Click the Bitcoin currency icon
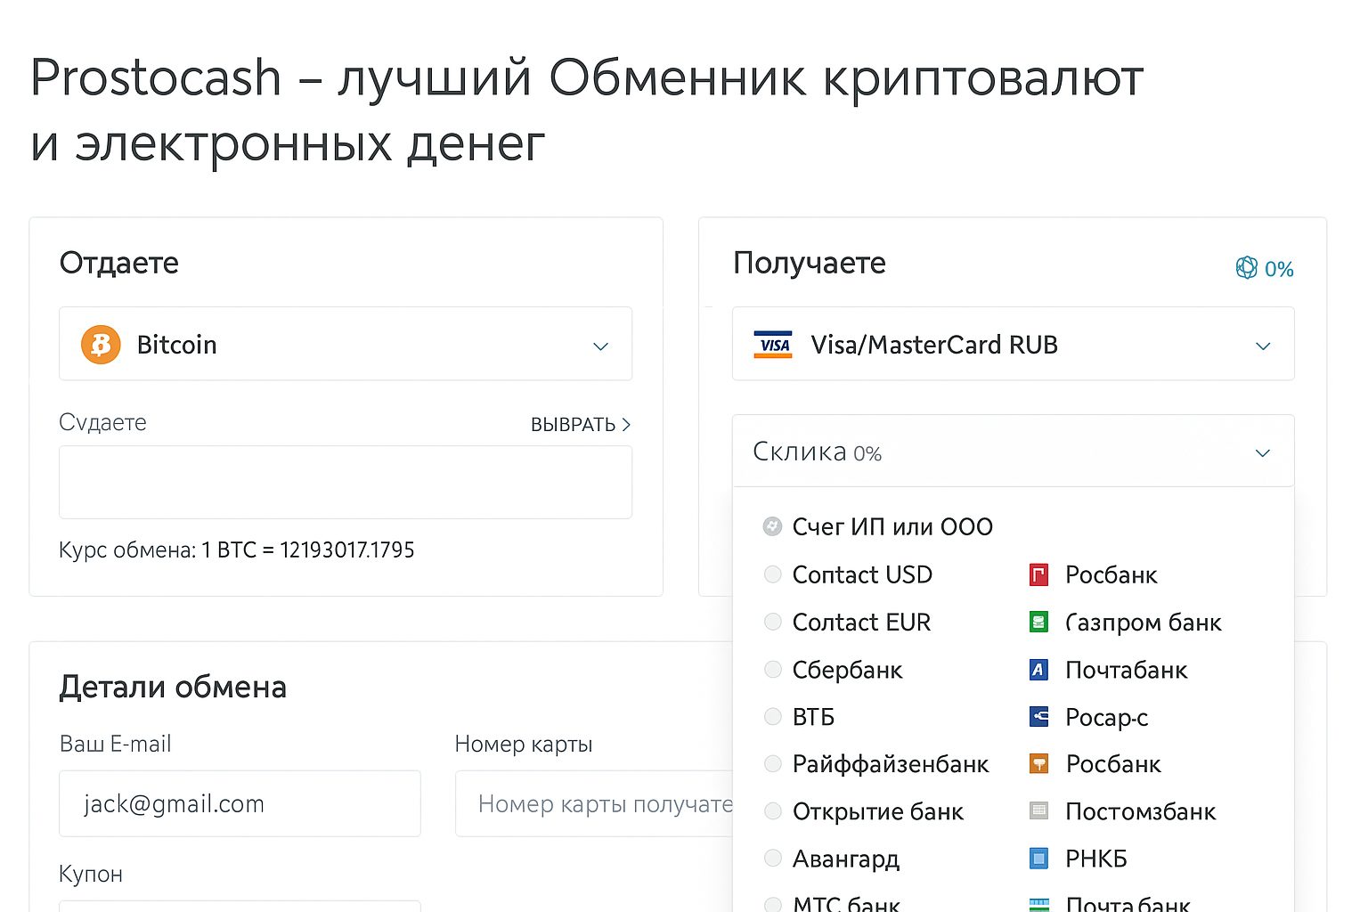This screenshot has width=1368, height=912. click(100, 345)
